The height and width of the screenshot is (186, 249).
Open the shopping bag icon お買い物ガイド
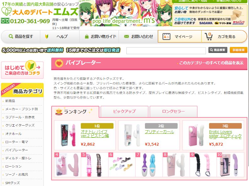(86, 36)
